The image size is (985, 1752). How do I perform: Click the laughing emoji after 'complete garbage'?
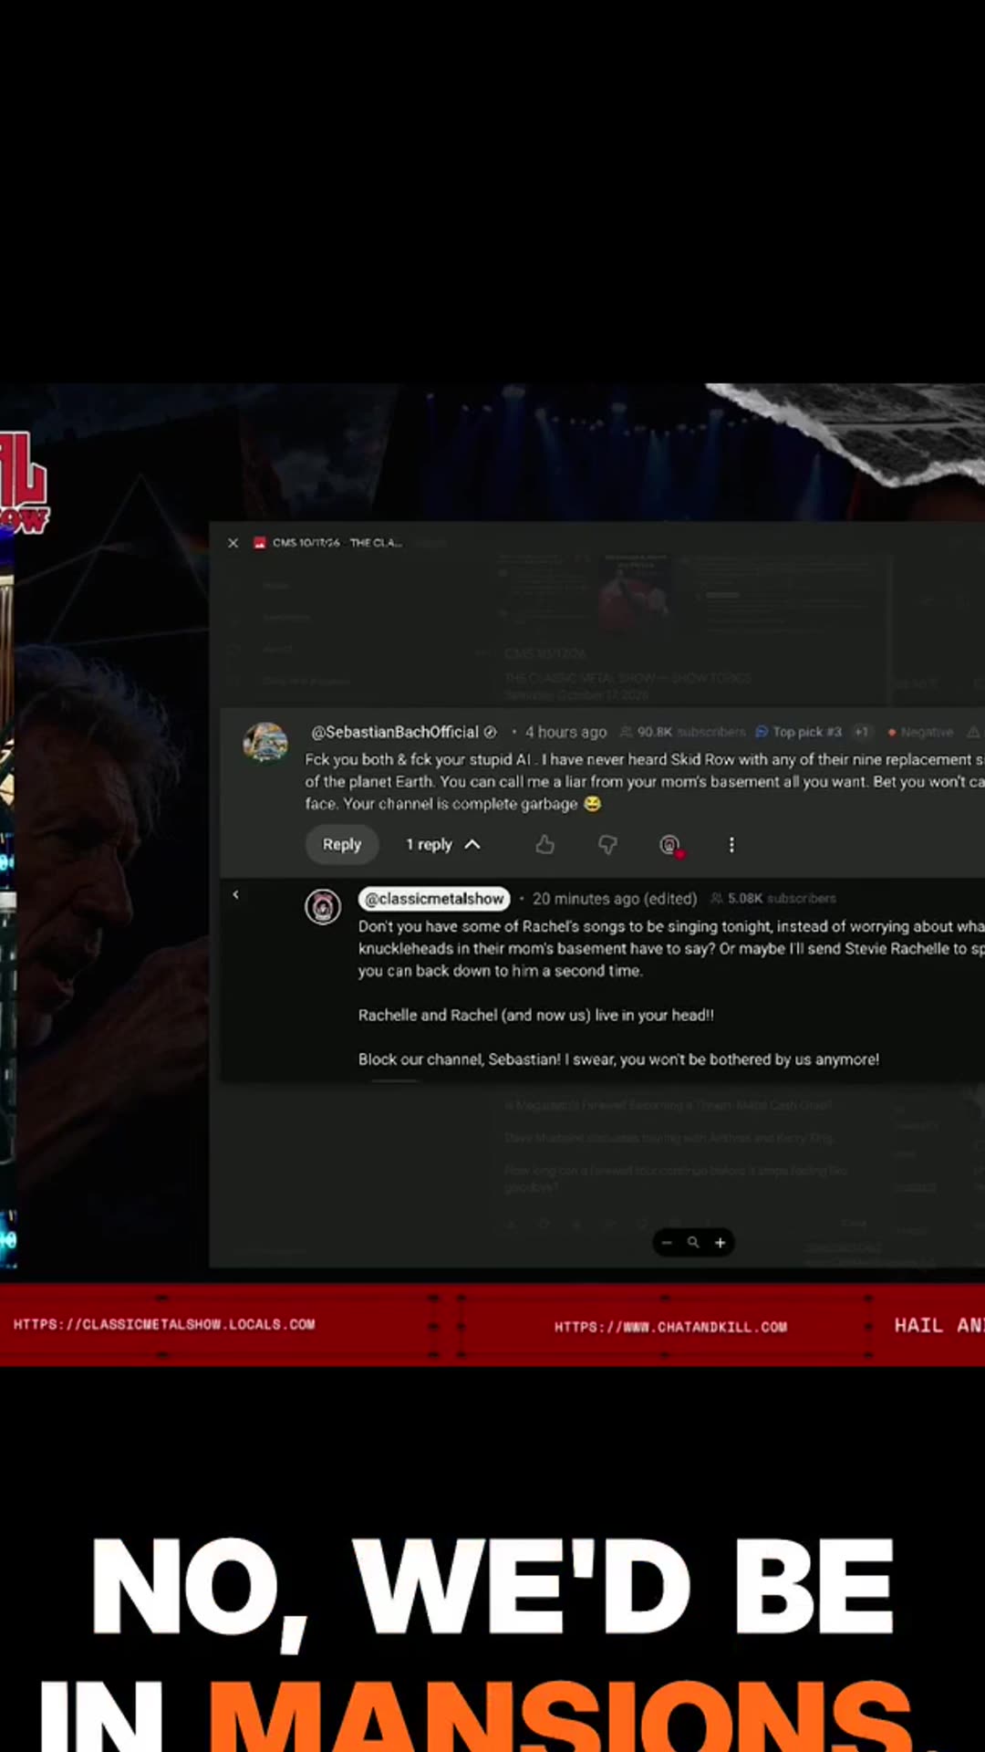click(x=593, y=804)
